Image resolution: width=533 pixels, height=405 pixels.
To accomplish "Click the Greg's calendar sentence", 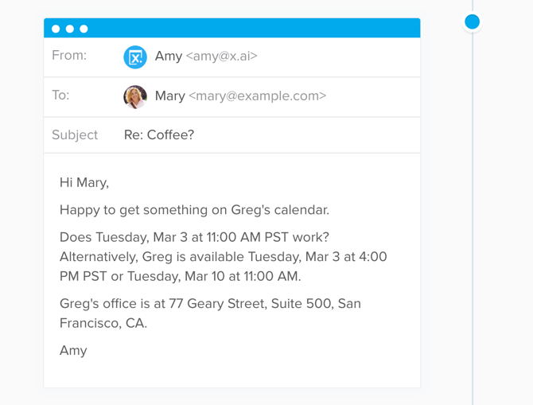I will point(194,210).
